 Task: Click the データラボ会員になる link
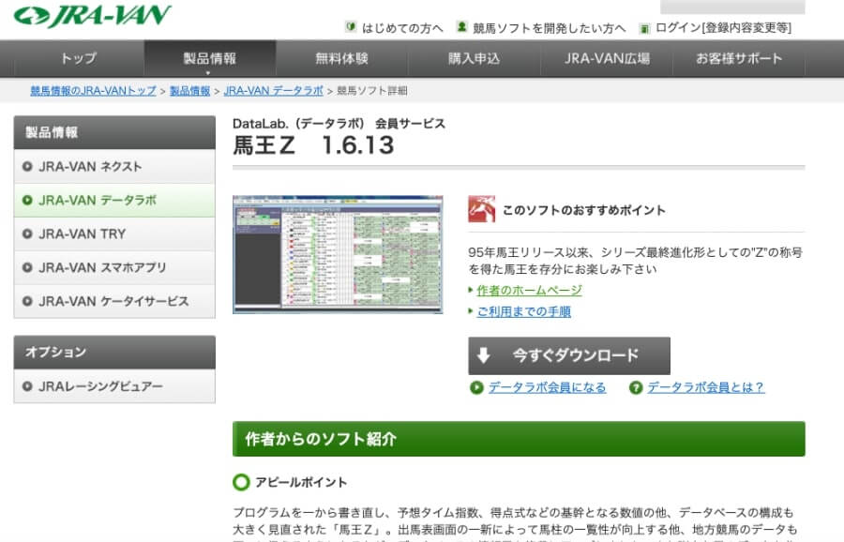coord(548,387)
